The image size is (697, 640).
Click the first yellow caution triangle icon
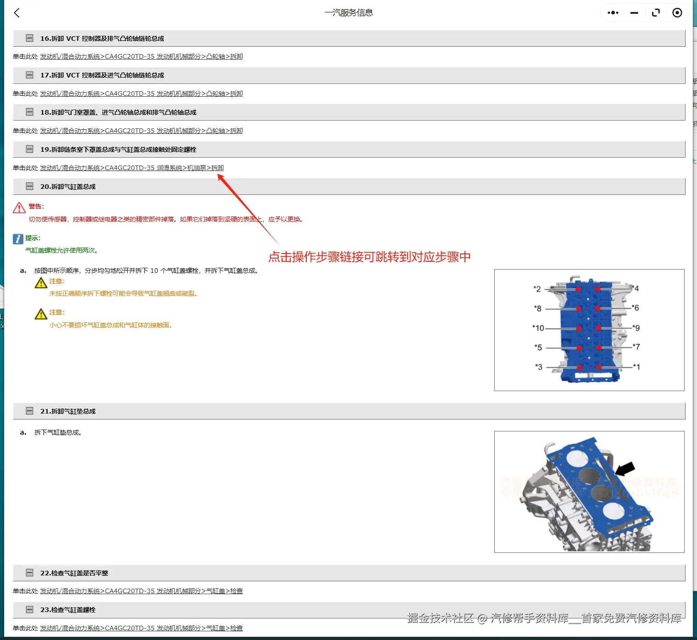click(41, 283)
